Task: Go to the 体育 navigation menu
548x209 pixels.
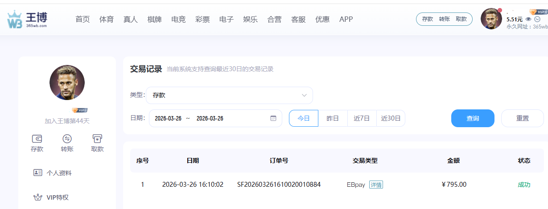Action: click(107, 19)
